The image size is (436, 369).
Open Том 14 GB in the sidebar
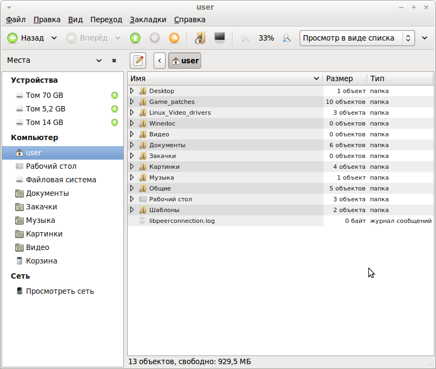[x=44, y=122]
